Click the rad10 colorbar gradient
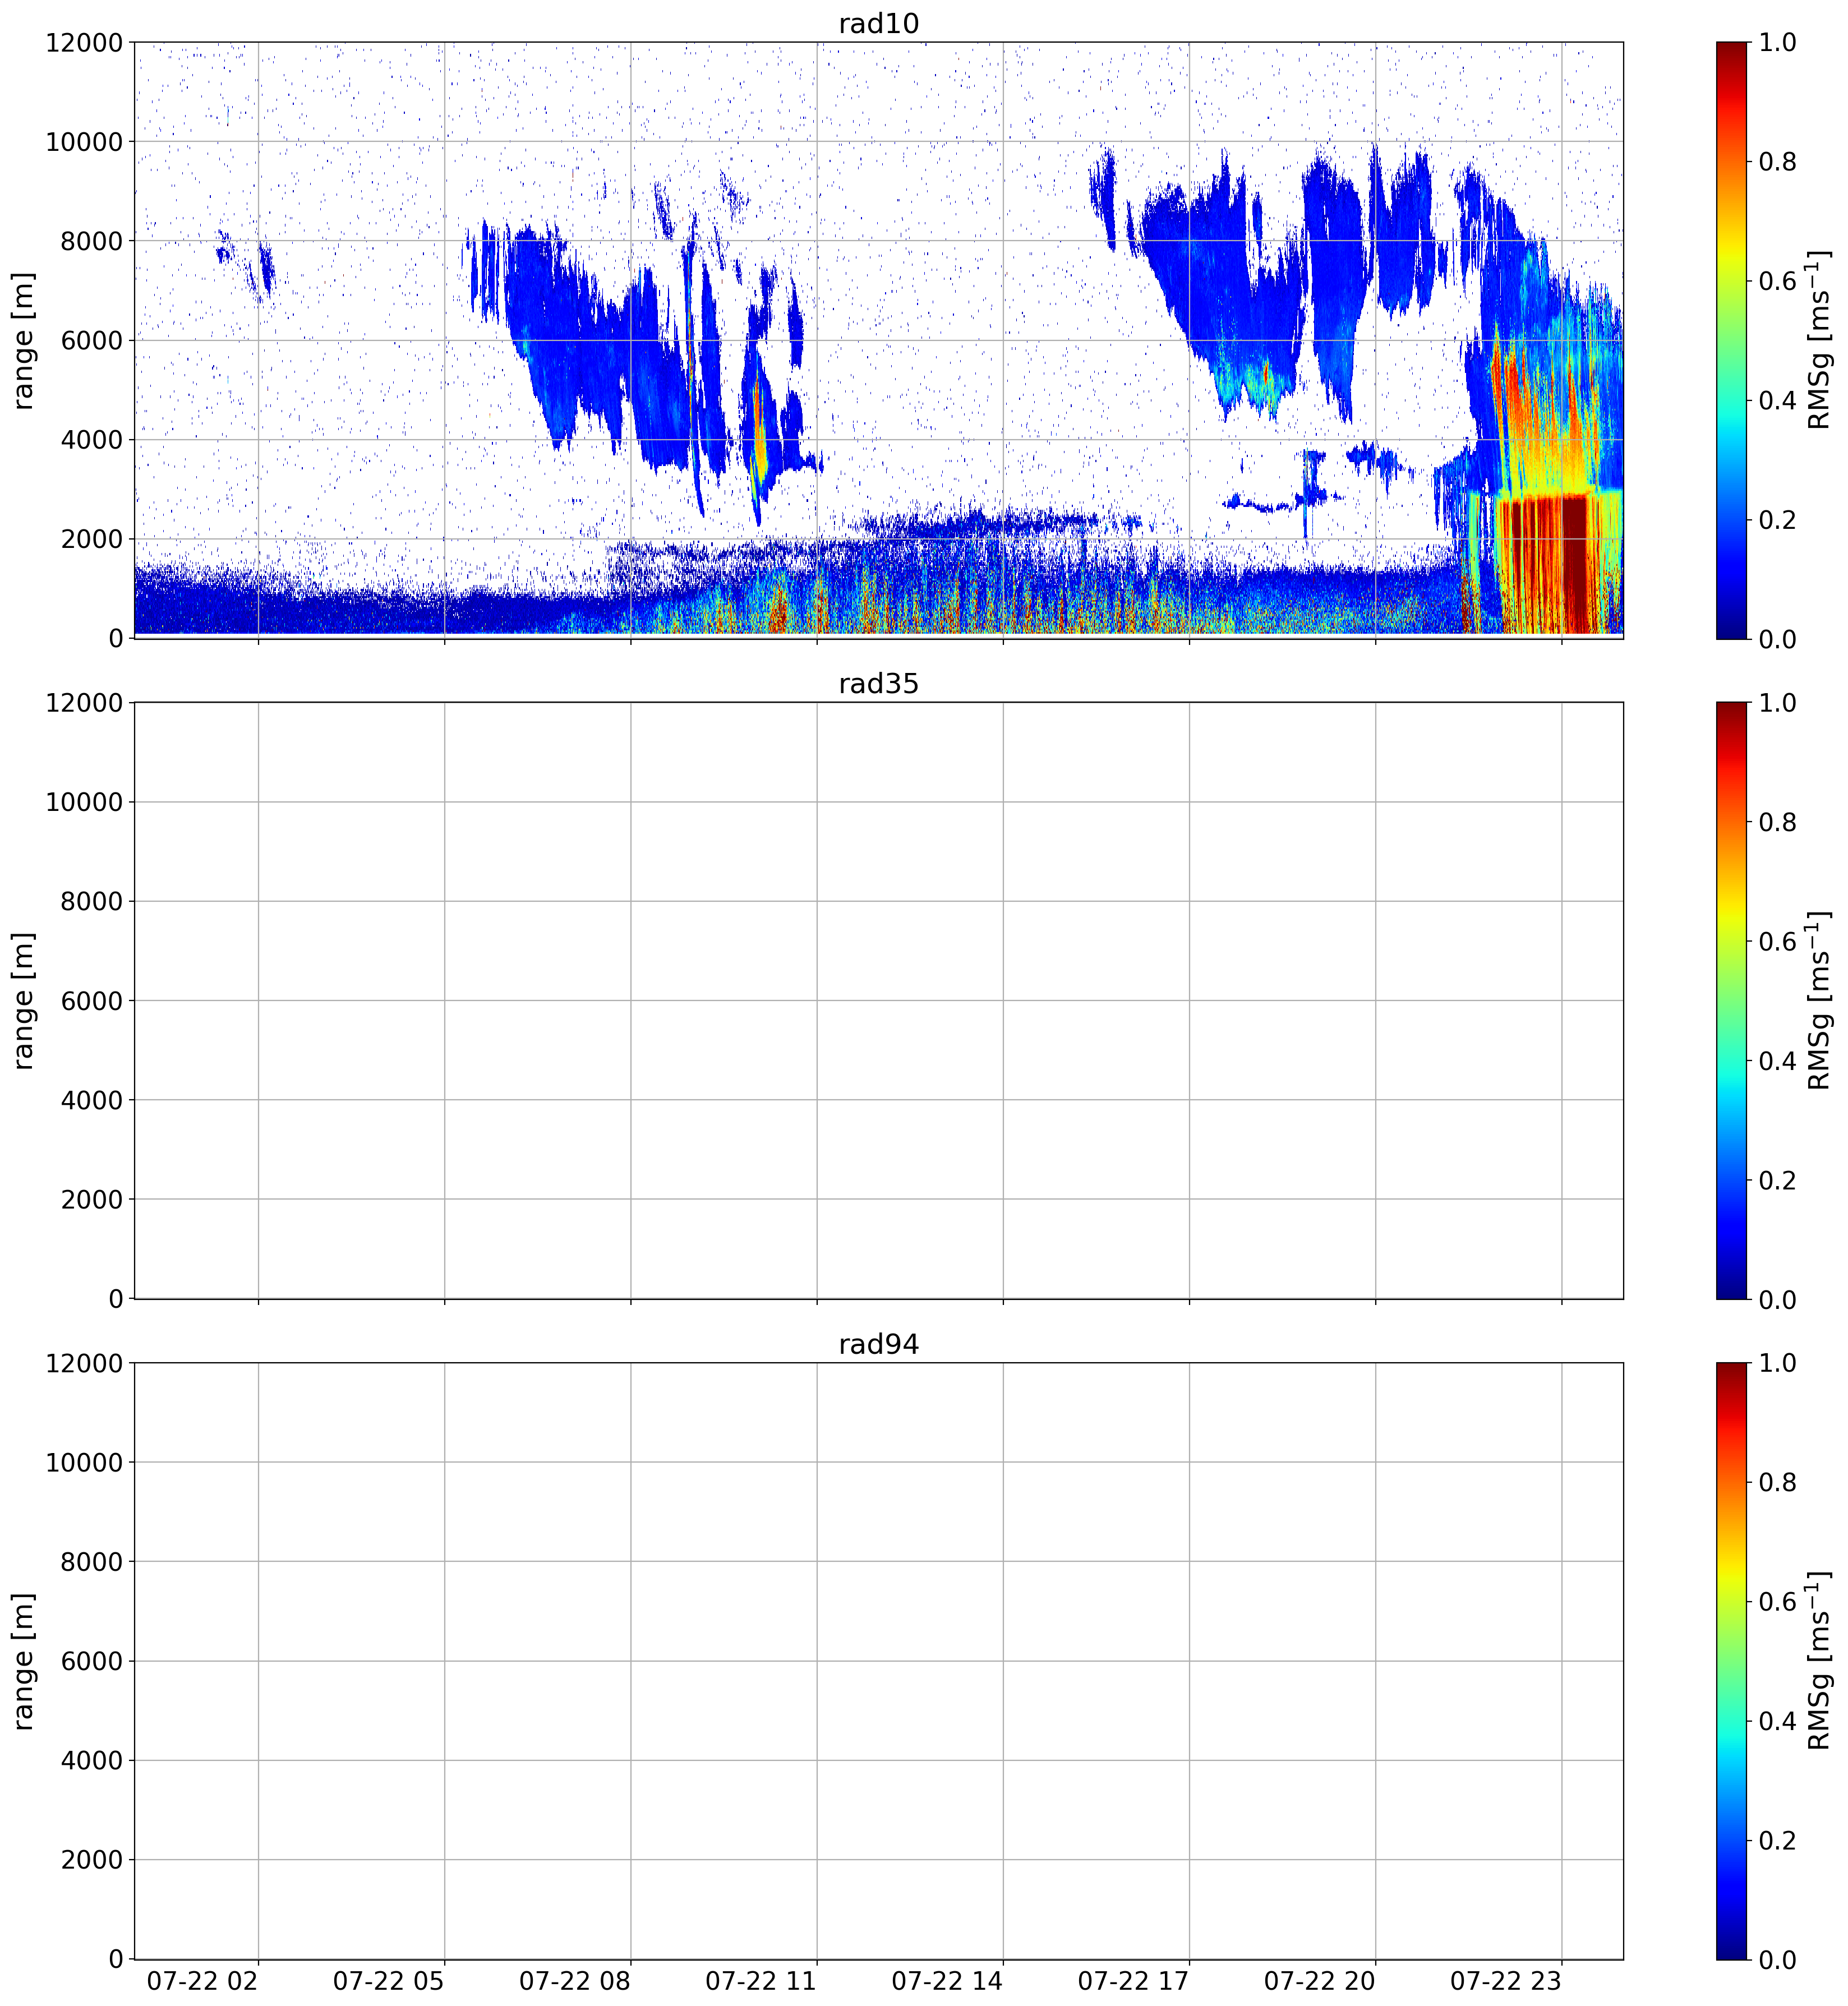Image resolution: width=1848 pixels, height=2006 pixels. (x=1731, y=340)
